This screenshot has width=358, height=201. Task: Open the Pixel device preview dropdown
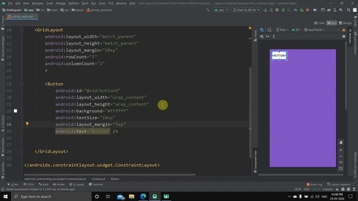[282, 30]
